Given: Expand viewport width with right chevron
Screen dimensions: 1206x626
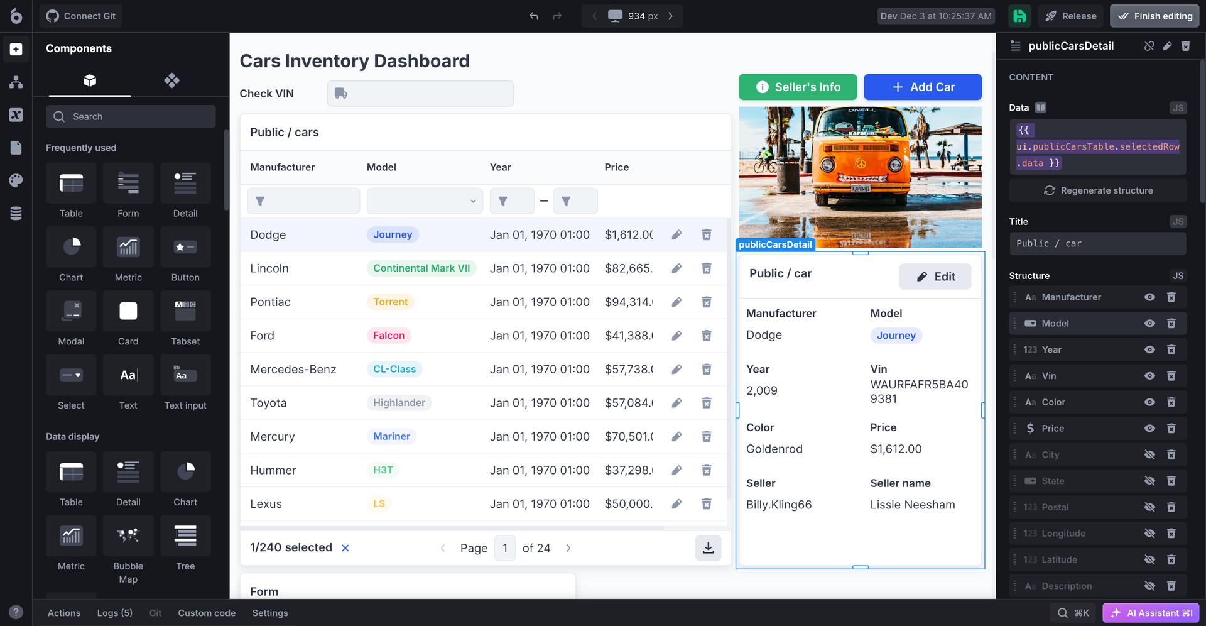Looking at the screenshot, I should point(670,16).
